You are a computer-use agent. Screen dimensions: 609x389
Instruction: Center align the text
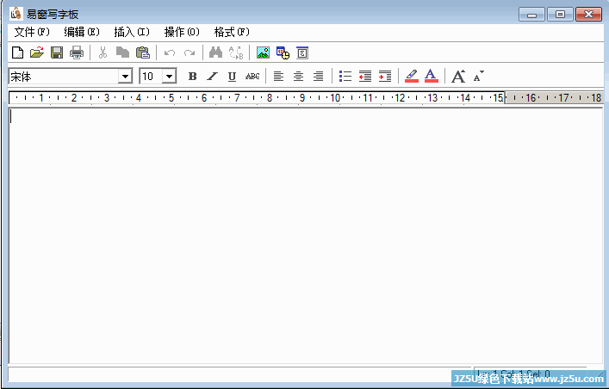click(x=298, y=76)
